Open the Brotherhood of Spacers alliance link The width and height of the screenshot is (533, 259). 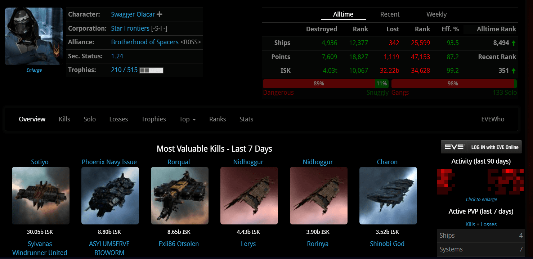pyautogui.click(x=145, y=42)
